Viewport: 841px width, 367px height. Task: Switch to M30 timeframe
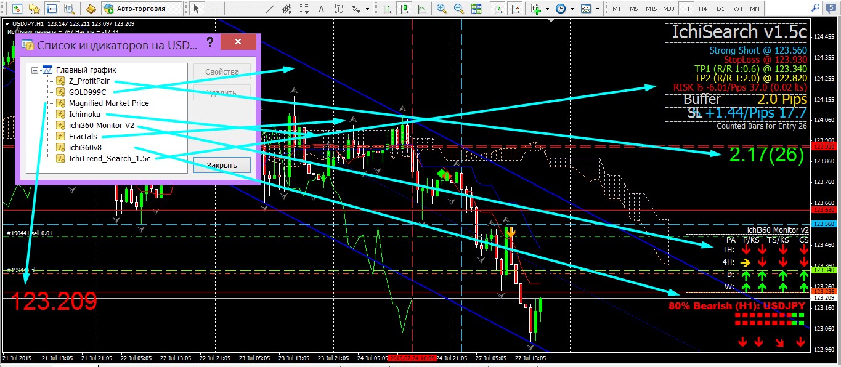click(x=668, y=9)
